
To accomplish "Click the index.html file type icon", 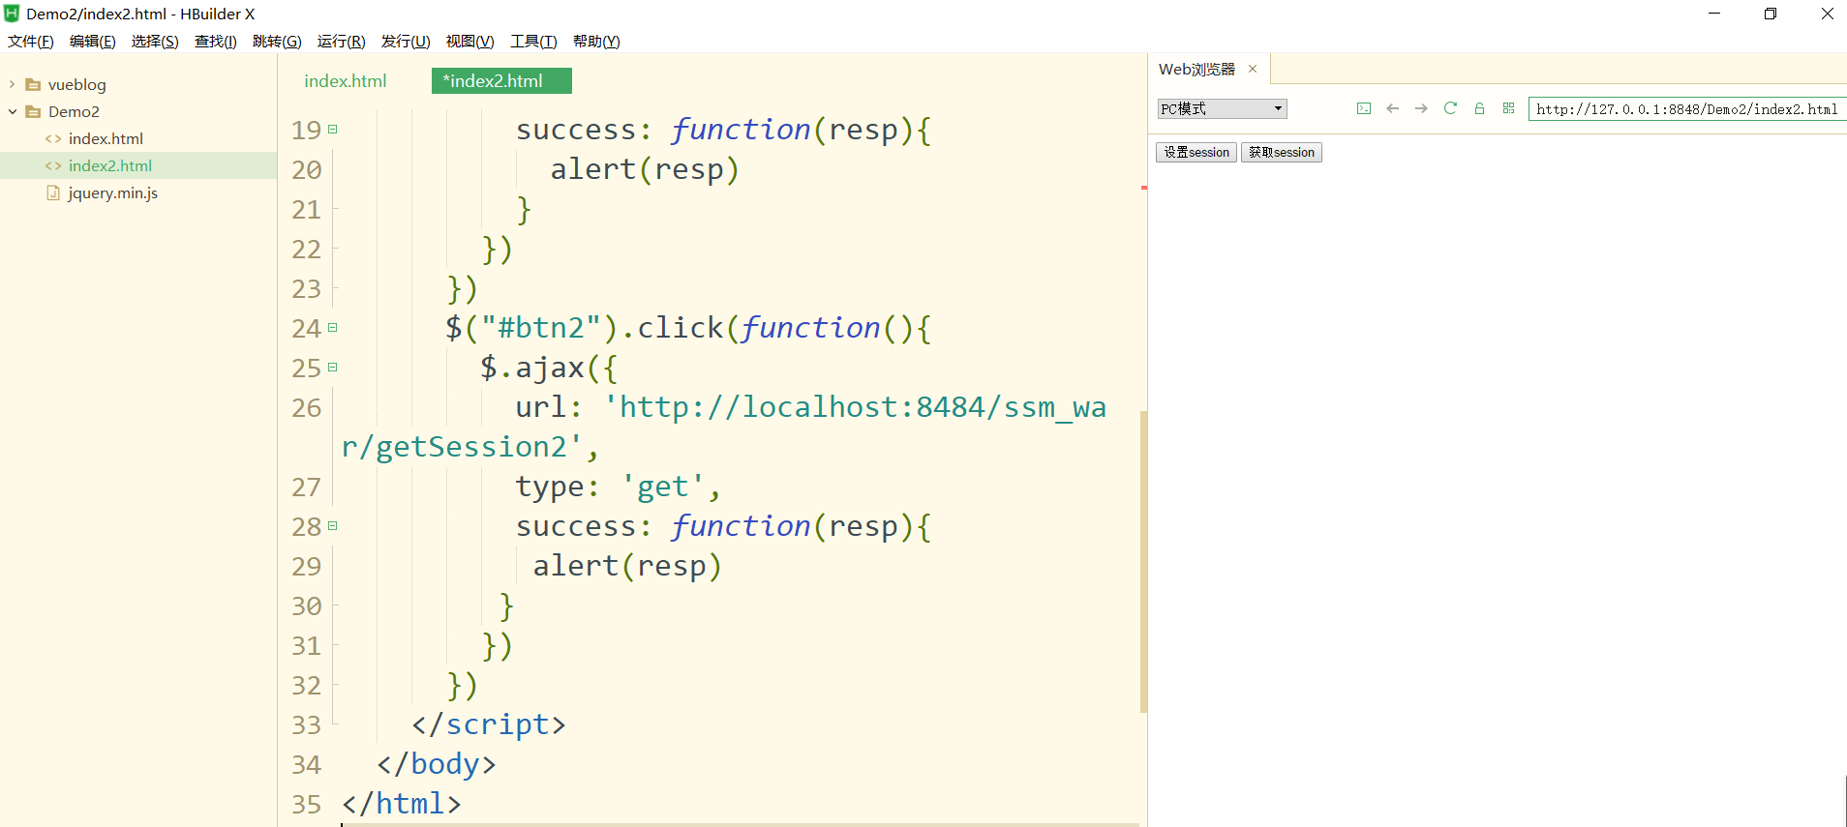I will click(53, 138).
